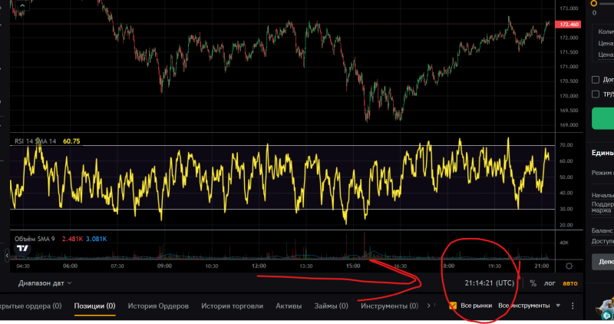Open the support chat icon bottom right
The width and height of the screenshot is (614, 324).
pos(606,310)
